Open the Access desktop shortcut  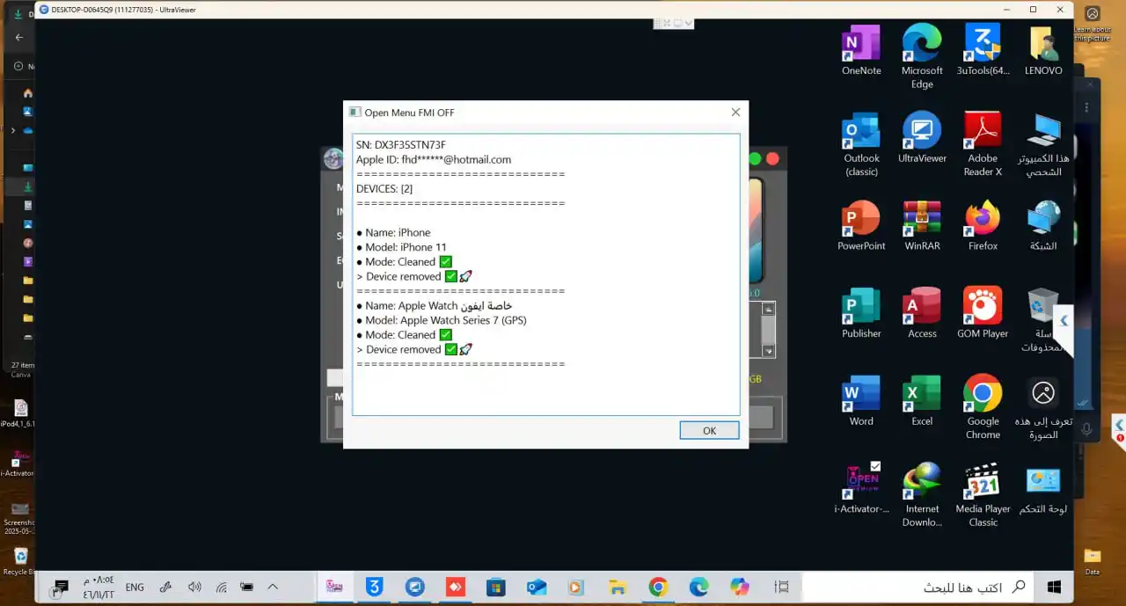(922, 313)
